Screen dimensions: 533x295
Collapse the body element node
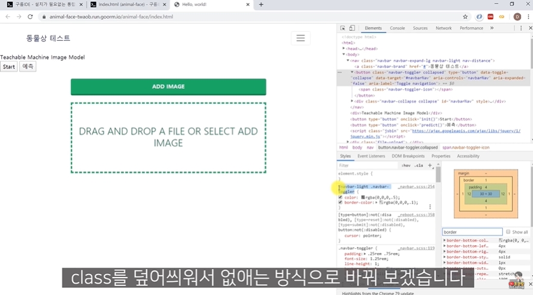(344, 54)
